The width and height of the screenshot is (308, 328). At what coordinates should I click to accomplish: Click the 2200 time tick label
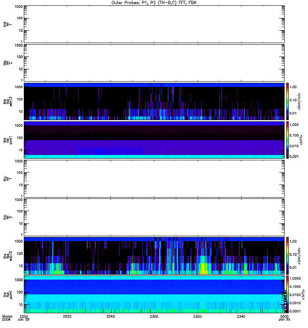point(24,316)
